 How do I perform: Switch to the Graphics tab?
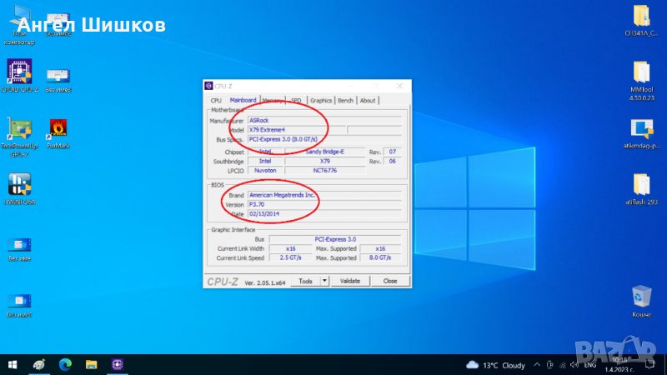(321, 101)
